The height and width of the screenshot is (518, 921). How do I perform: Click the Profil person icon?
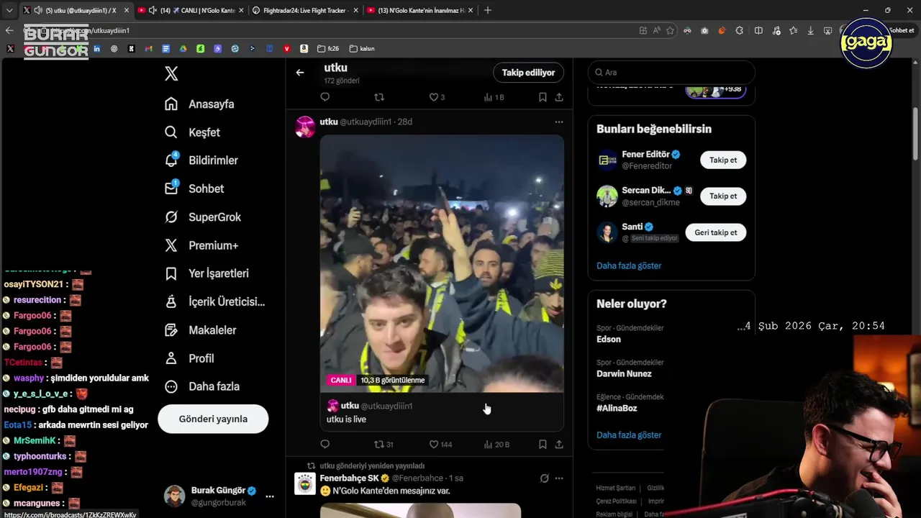(171, 358)
